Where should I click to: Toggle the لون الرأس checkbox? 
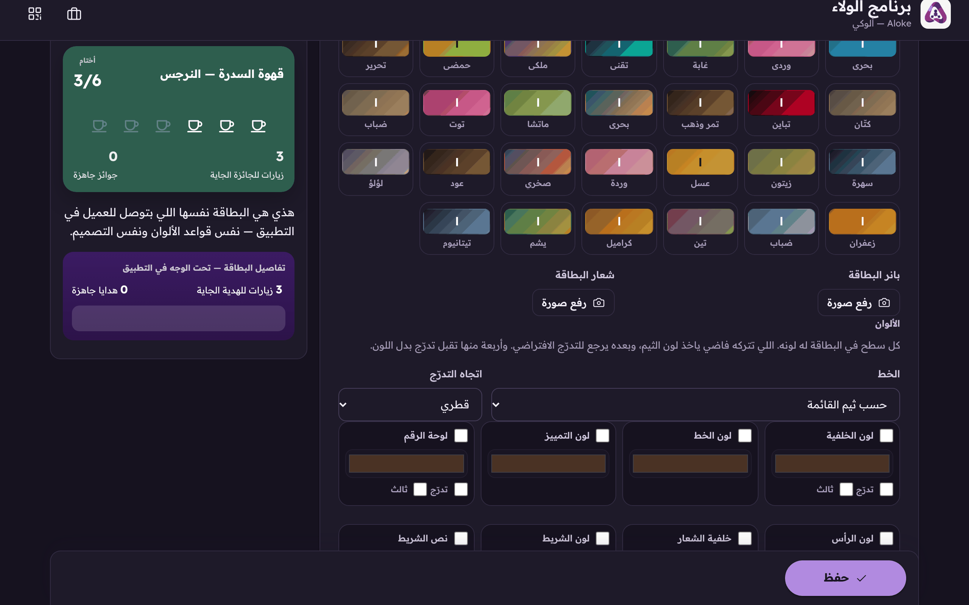886,538
